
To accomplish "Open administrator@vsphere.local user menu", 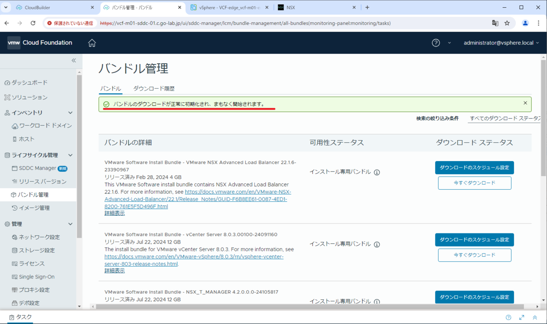I will click(x=501, y=43).
